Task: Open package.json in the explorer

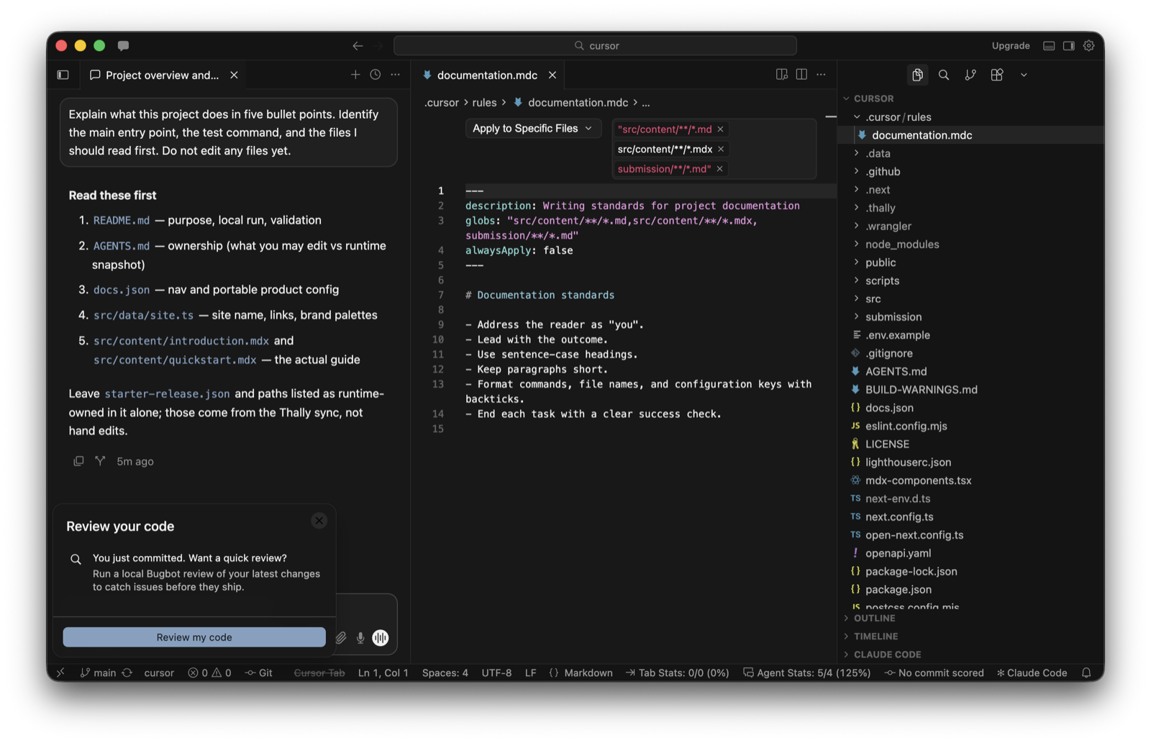Action: 898,589
